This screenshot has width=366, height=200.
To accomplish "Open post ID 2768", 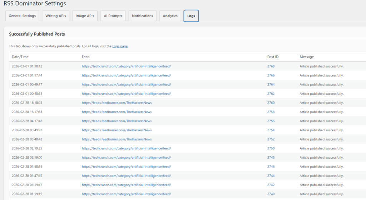I will coord(271,66).
